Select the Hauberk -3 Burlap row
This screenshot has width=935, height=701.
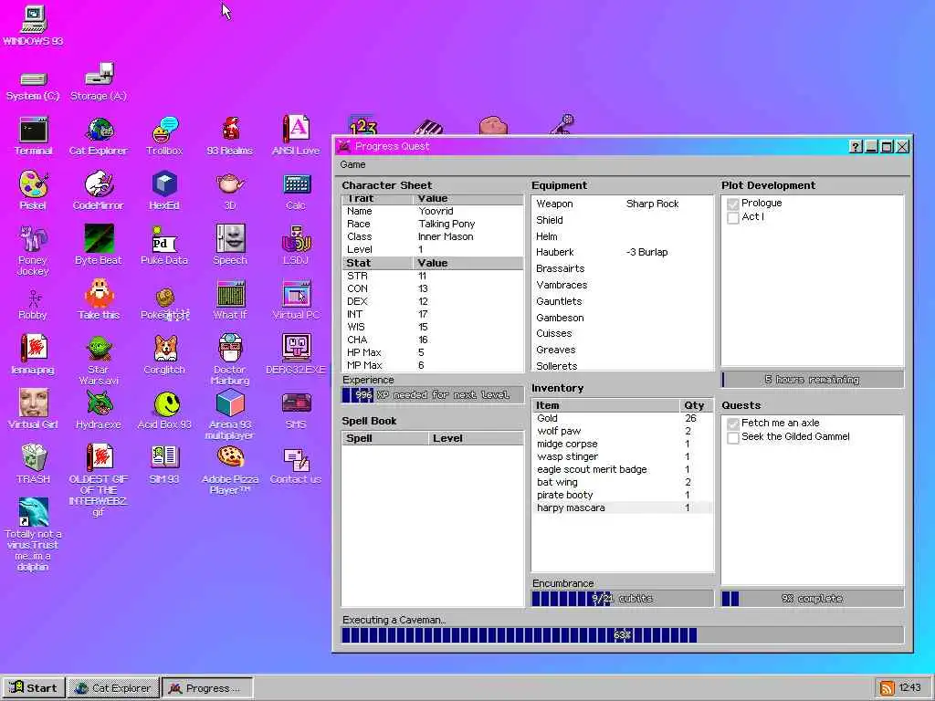[x=622, y=252]
